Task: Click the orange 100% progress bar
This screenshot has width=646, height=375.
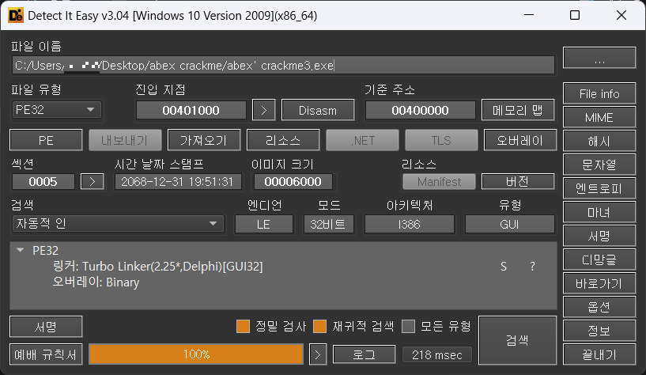Action: point(196,354)
